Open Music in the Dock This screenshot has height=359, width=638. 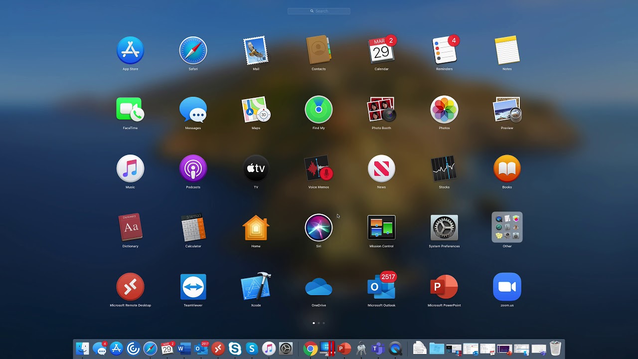pos(269,348)
